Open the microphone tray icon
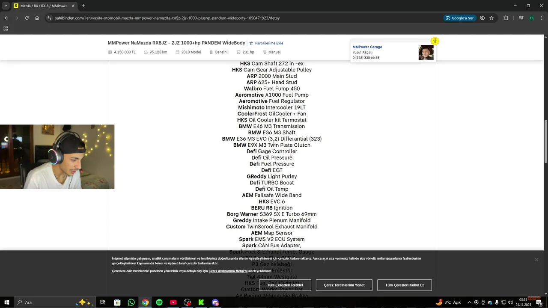Image resolution: width=548 pixels, height=308 pixels. click(x=497, y=302)
